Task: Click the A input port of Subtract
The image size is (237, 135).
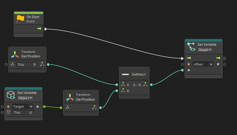Action: (117, 85)
